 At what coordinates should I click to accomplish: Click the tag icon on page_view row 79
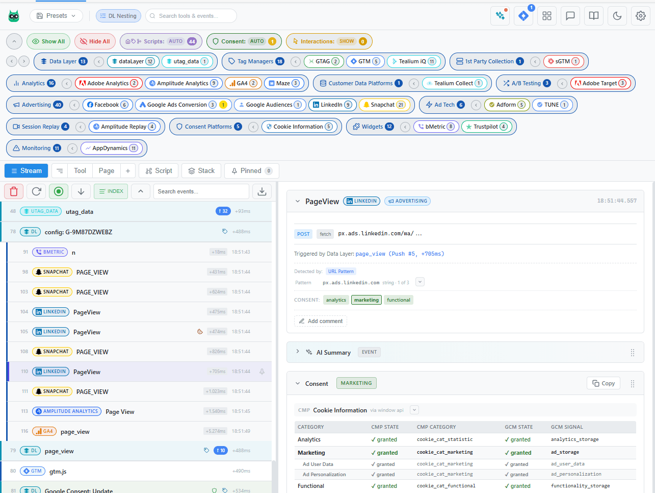pos(206,451)
